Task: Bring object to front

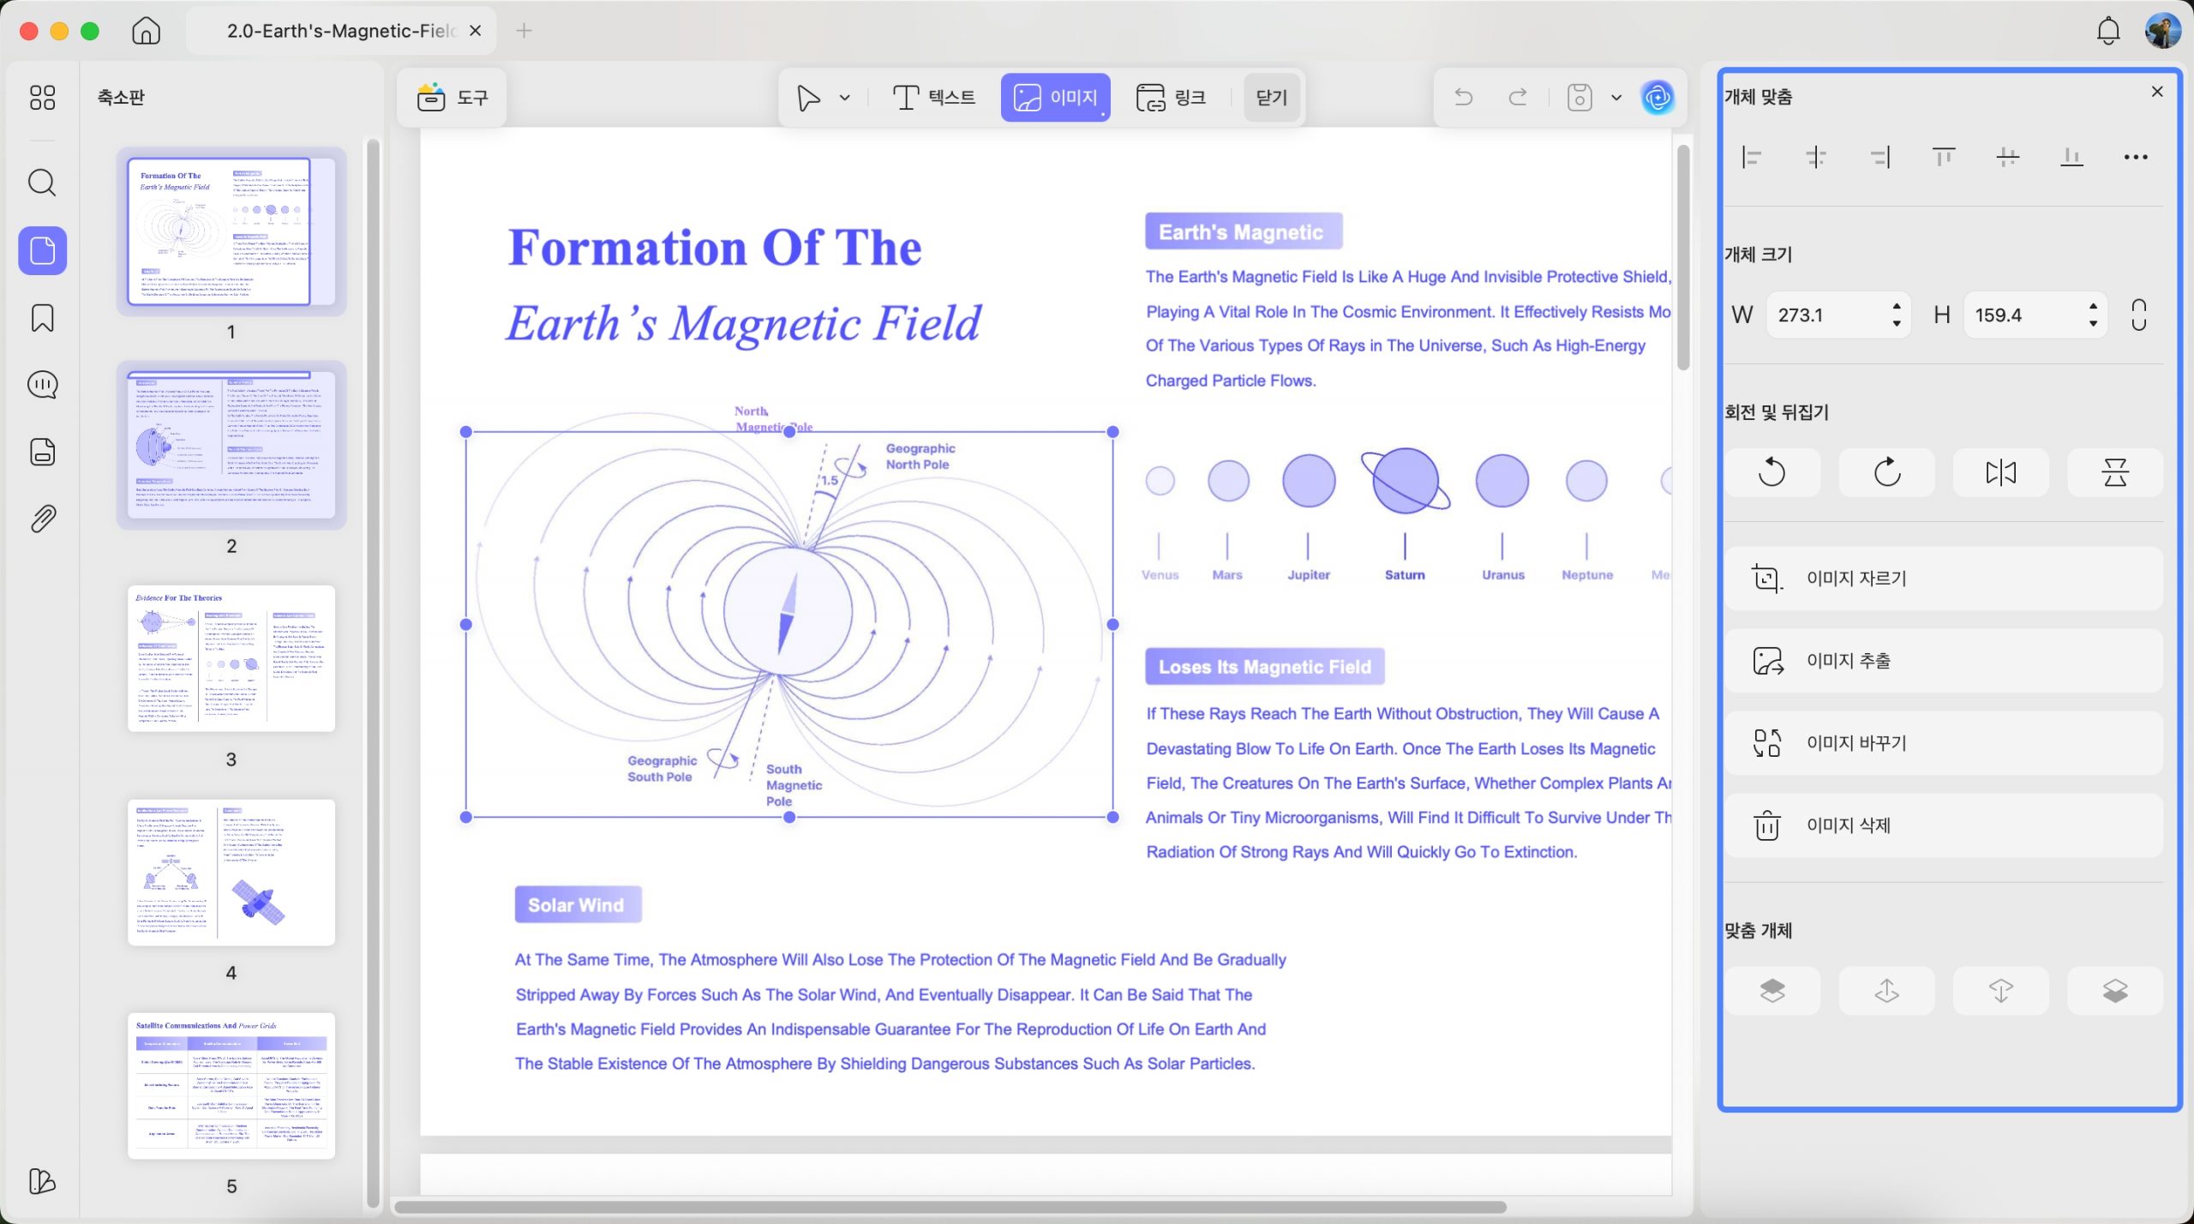Action: coord(1772,991)
